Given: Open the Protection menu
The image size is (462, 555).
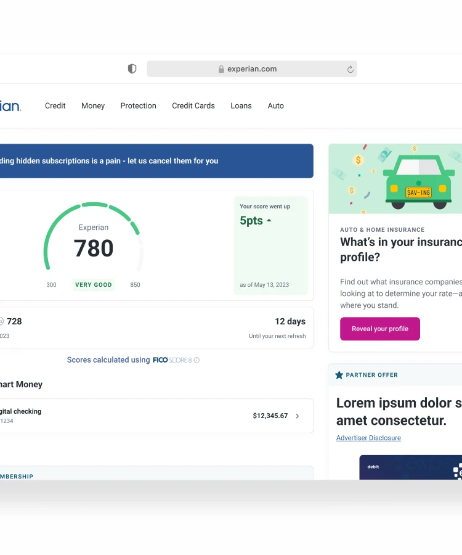Looking at the screenshot, I should tap(138, 106).
